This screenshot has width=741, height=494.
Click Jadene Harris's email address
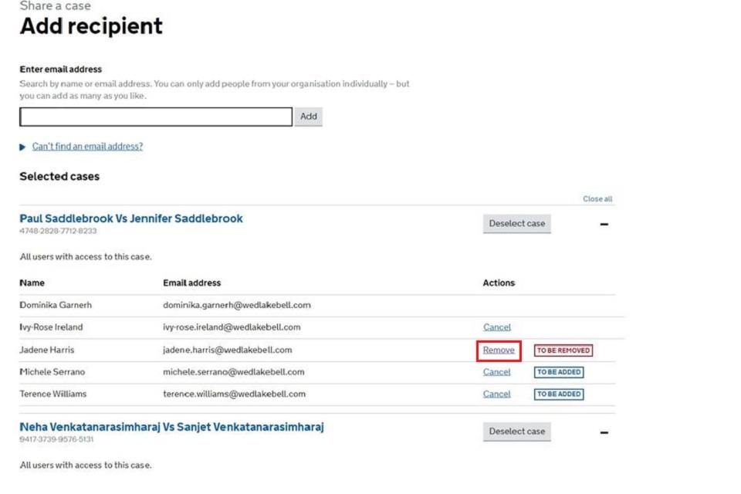tap(227, 350)
